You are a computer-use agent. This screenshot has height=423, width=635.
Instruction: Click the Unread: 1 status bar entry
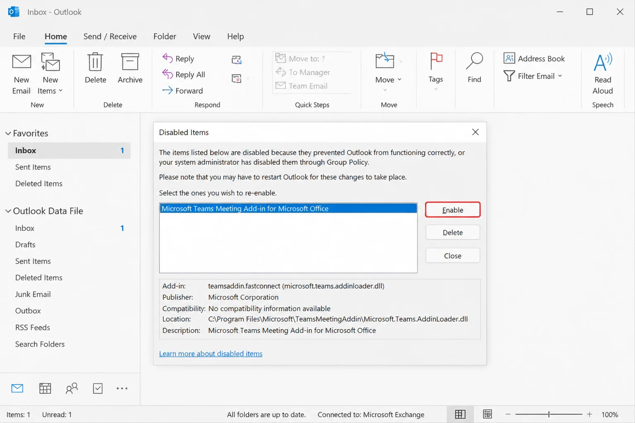click(57, 414)
